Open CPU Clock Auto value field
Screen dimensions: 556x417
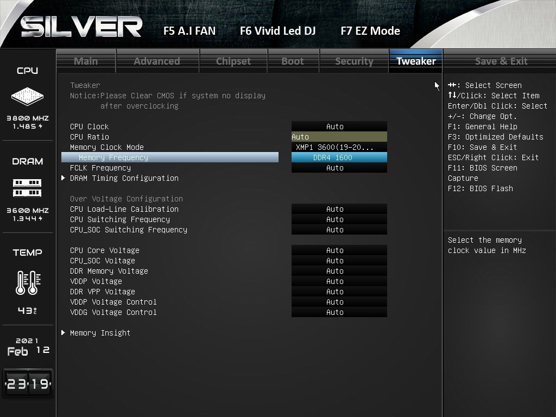coord(339,127)
